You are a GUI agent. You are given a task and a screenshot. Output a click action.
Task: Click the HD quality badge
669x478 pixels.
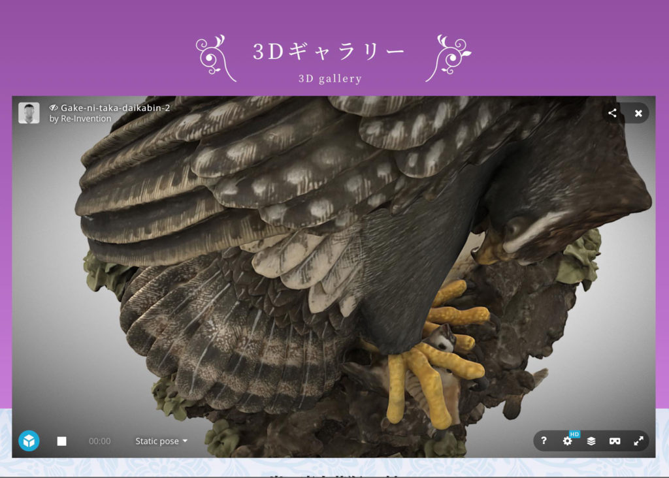point(574,434)
